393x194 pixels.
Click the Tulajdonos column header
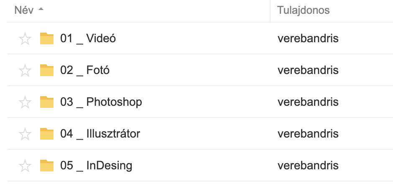[304, 10]
